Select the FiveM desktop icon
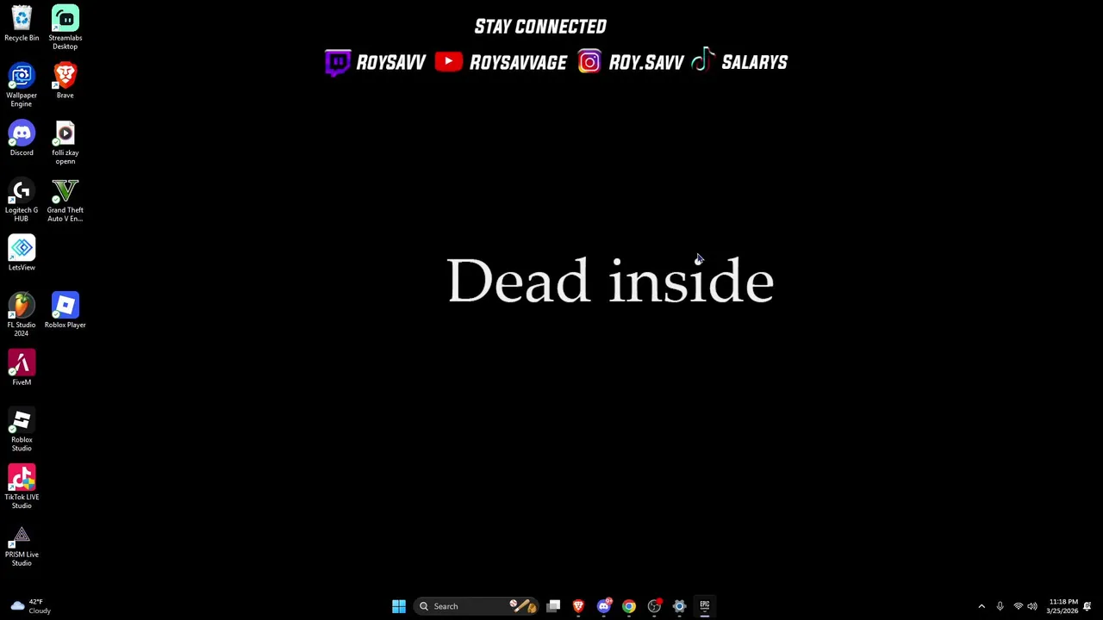The image size is (1103, 620). pos(22,368)
